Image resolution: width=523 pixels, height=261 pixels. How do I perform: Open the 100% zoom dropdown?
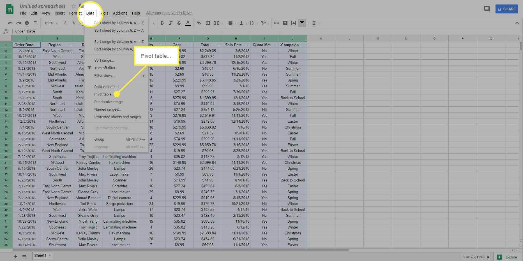click(x=51, y=23)
